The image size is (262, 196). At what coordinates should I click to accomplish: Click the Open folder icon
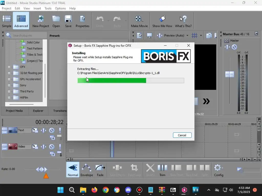(56, 21)
